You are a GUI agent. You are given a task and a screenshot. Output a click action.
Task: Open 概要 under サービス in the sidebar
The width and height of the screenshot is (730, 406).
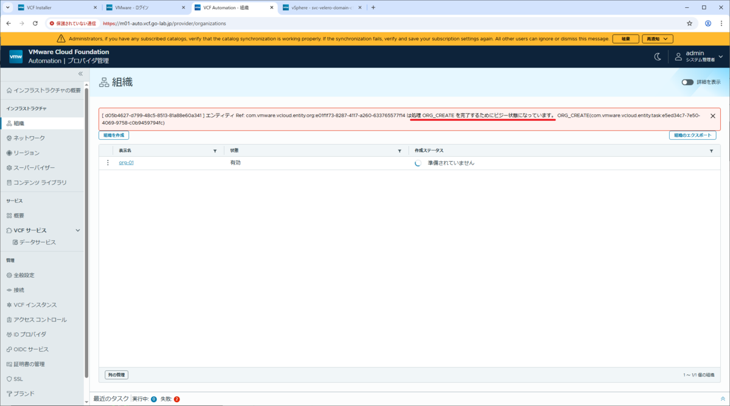pyautogui.click(x=15, y=215)
